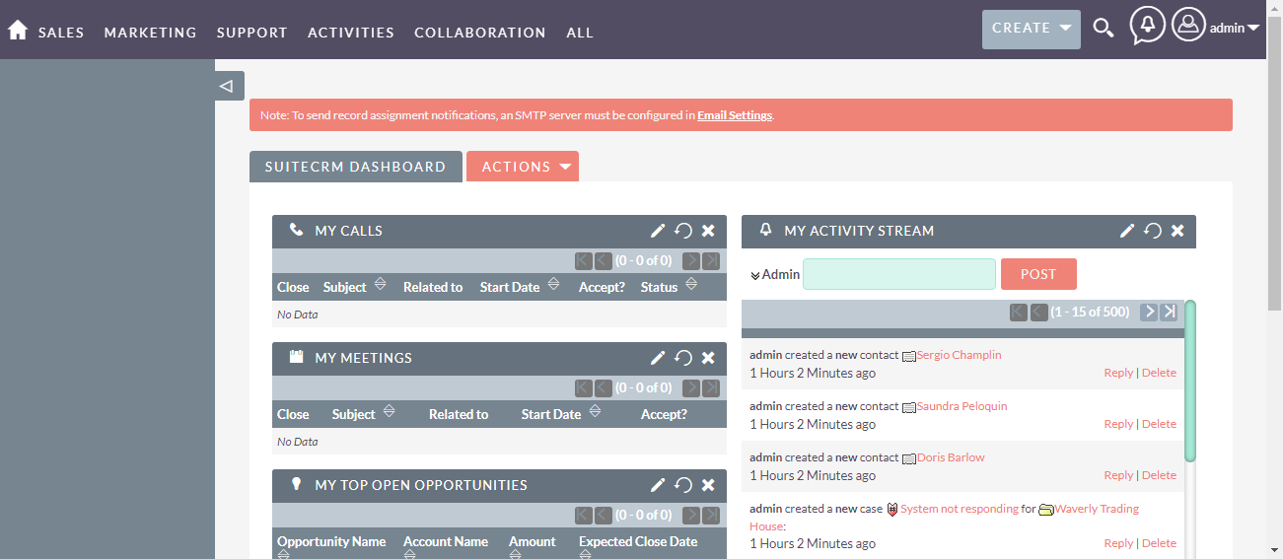Open the Marketing menu
This screenshot has height=559, width=1283.
pos(151,33)
